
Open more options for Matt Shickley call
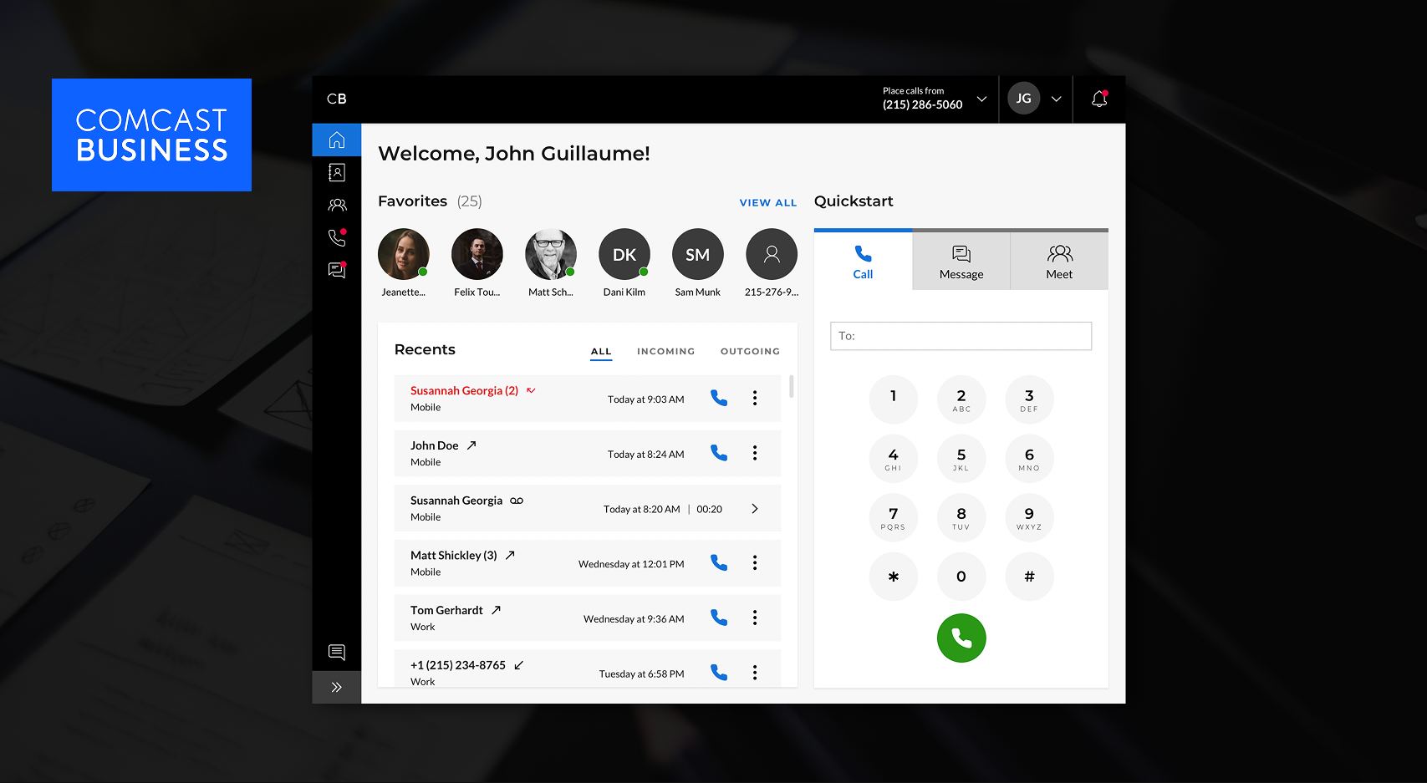click(x=755, y=563)
